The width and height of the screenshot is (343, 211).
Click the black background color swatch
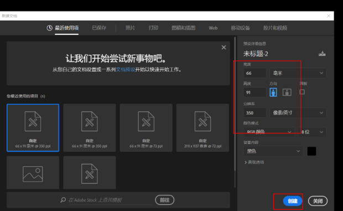pyautogui.click(x=311, y=151)
